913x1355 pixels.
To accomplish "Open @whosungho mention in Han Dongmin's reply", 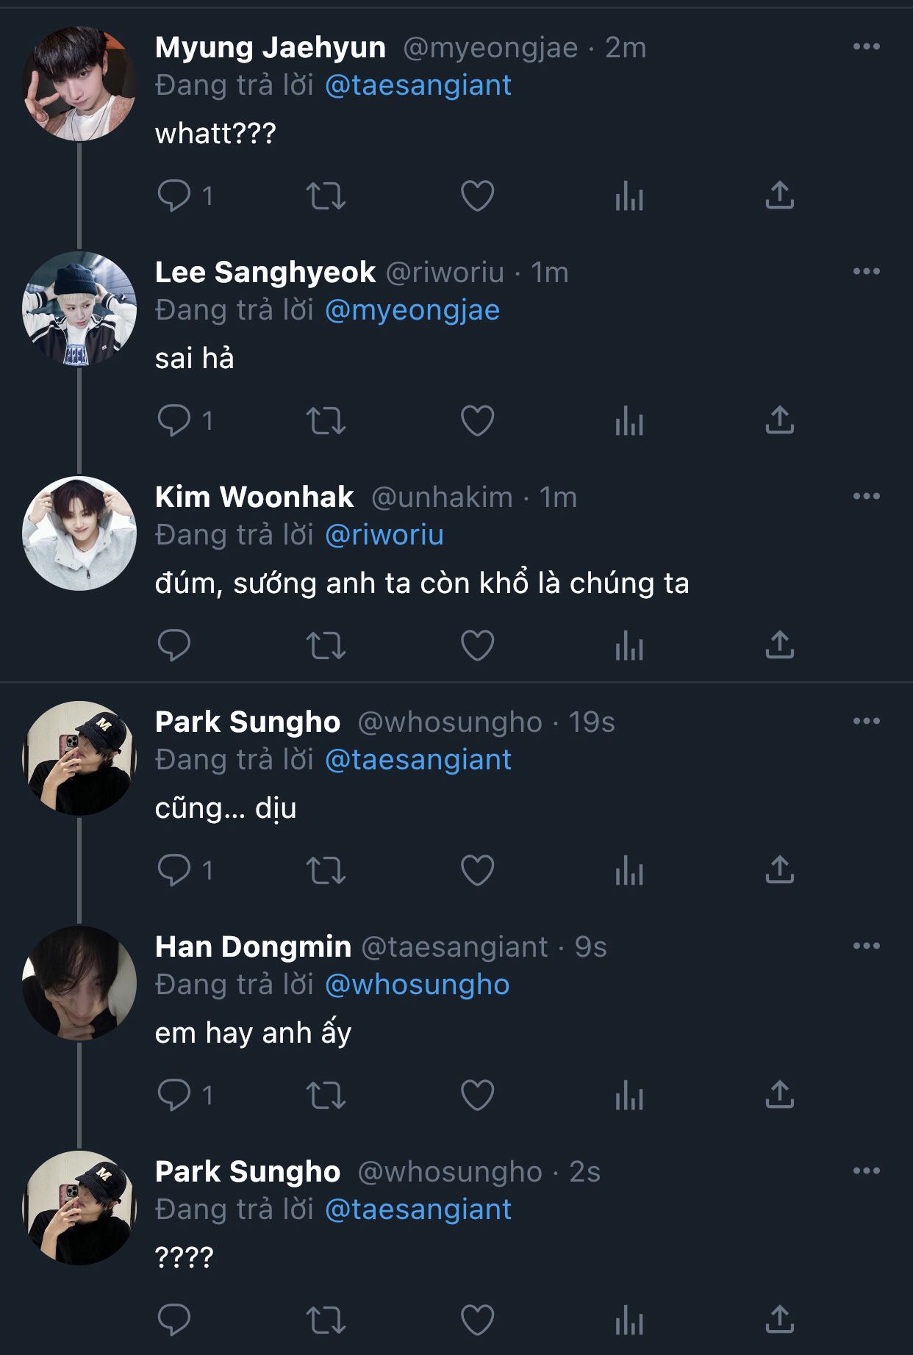I will pyautogui.click(x=417, y=985).
